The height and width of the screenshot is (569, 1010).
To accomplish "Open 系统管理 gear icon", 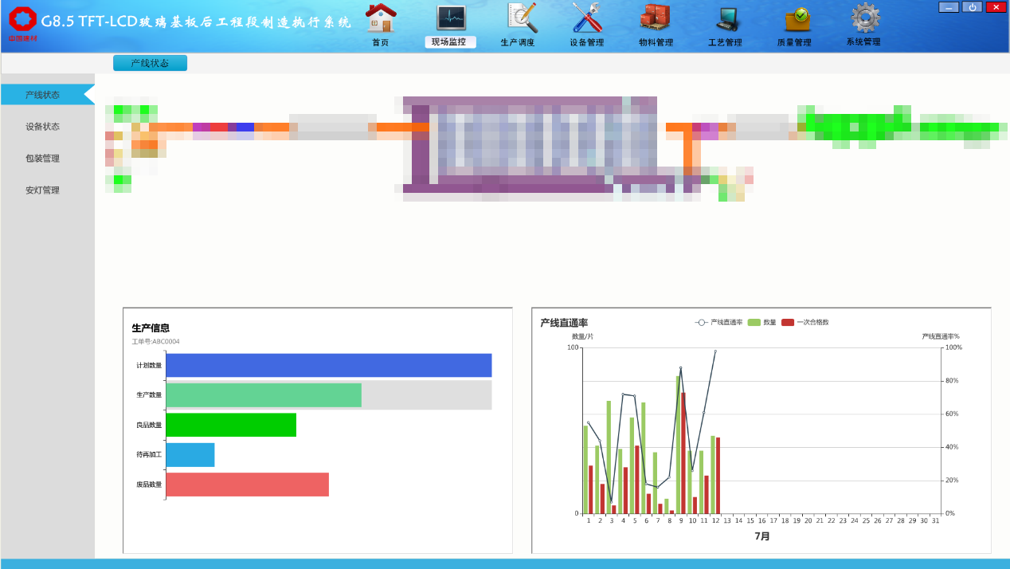I will click(x=864, y=18).
